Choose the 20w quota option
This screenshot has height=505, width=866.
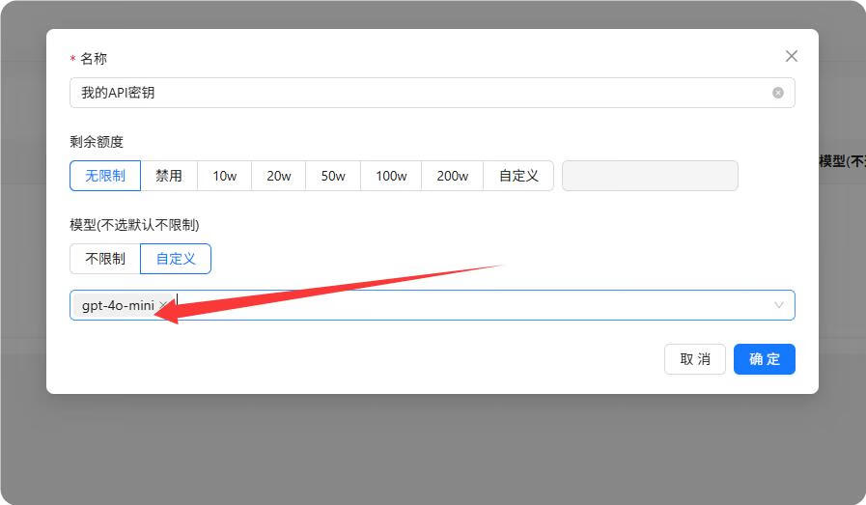click(x=279, y=176)
